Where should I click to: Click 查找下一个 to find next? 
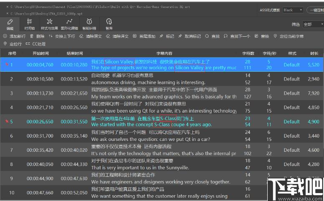coord(237,36)
